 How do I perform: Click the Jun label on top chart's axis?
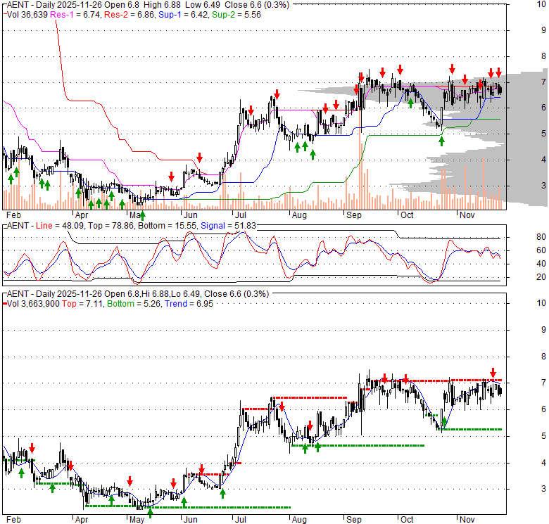(191, 215)
